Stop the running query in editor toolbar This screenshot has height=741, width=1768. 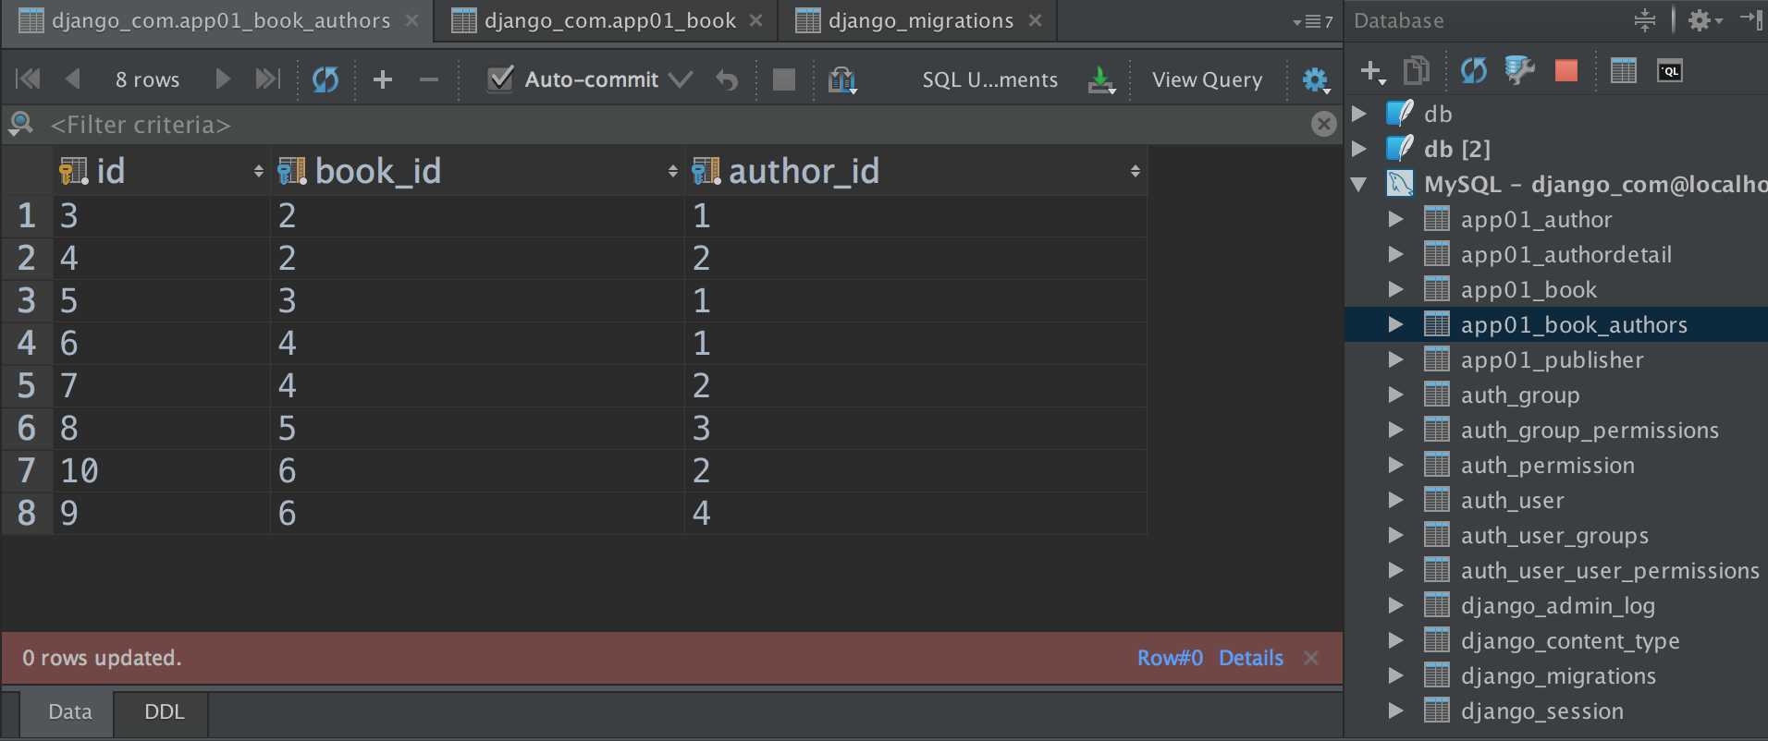click(x=783, y=79)
